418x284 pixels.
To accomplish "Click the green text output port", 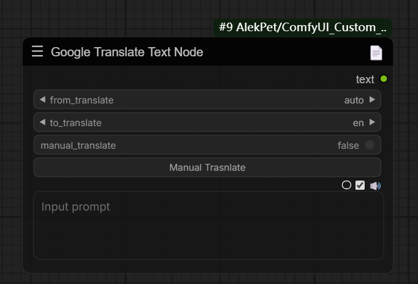I will pyautogui.click(x=384, y=79).
